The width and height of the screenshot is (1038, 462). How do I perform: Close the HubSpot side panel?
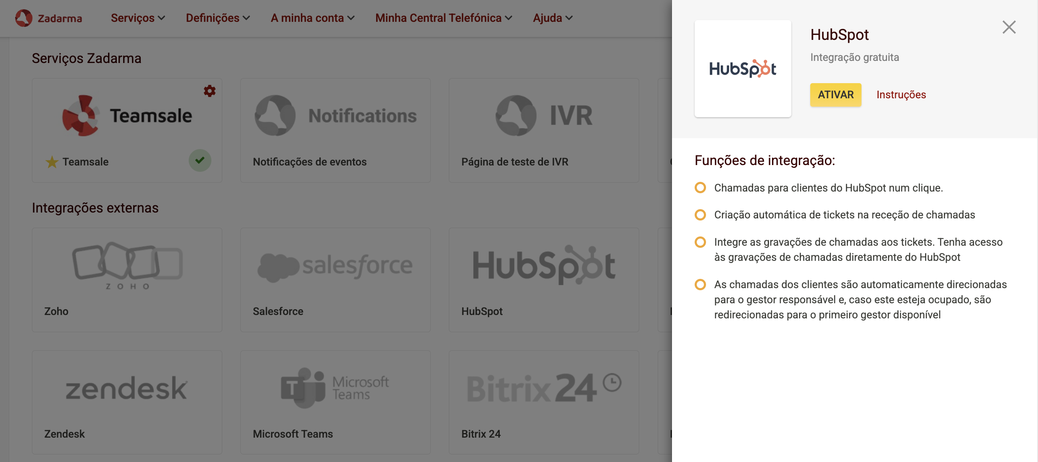[1009, 27]
